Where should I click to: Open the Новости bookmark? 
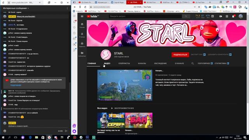tap(78, 11)
